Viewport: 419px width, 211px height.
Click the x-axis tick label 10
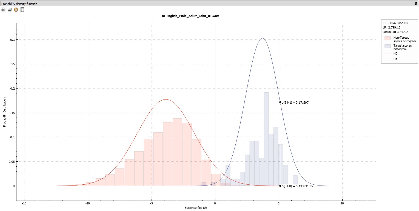coord(342,204)
